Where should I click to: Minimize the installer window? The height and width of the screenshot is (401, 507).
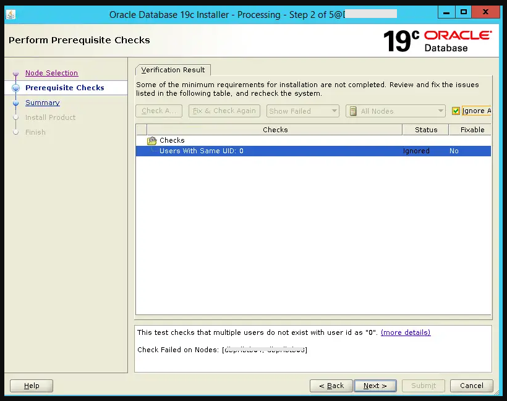click(446, 12)
